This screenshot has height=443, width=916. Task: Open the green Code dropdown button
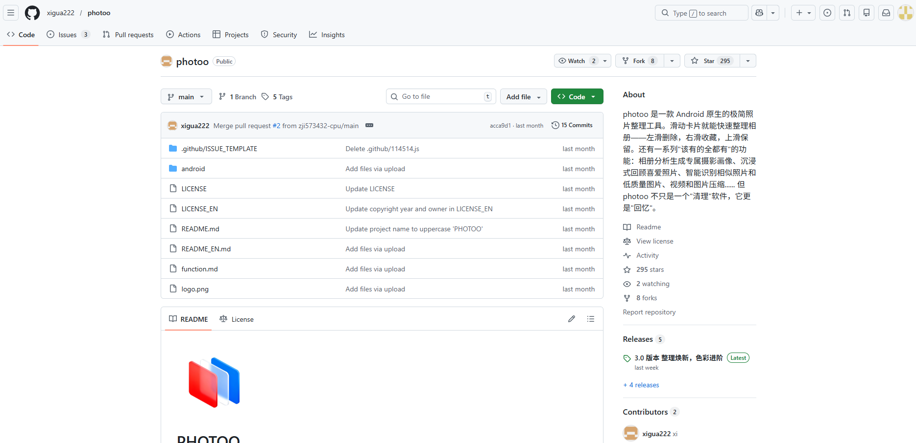(577, 97)
